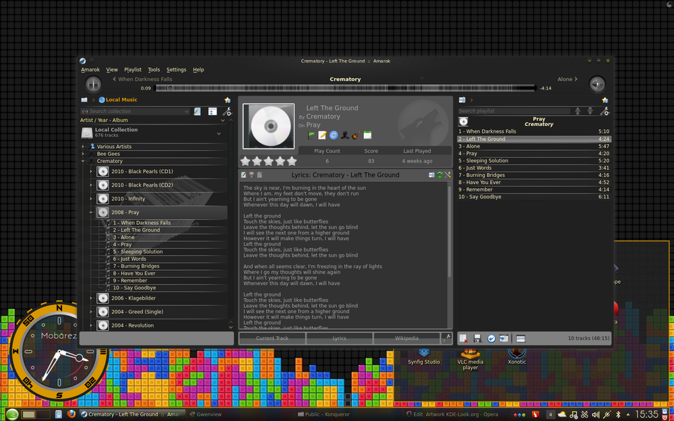This screenshot has height=421, width=674.
Task: Click the blue disc album icon
Action: click(334, 135)
